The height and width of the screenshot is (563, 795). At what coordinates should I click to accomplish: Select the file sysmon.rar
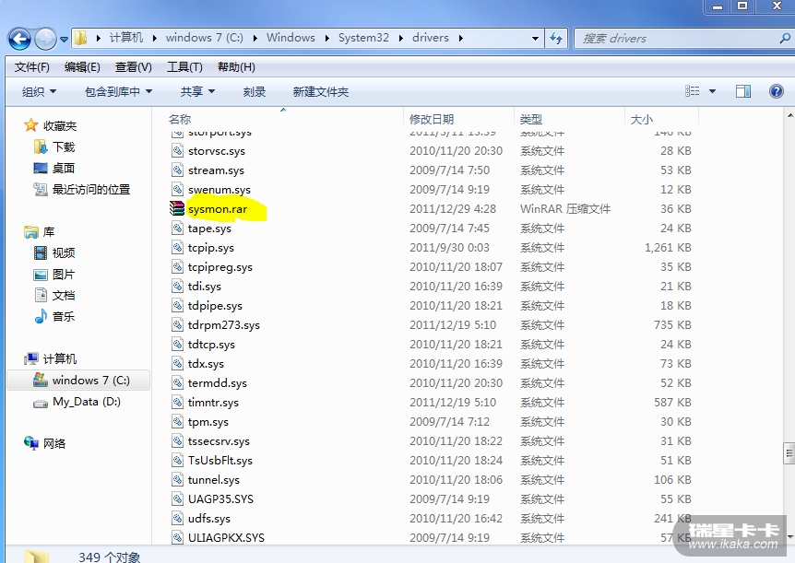218,209
